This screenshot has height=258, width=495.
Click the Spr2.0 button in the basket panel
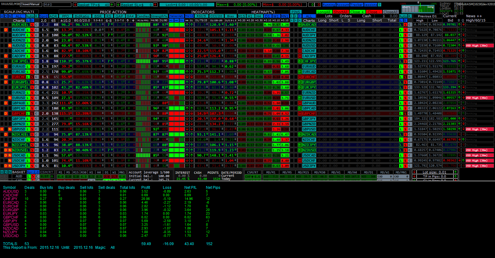[x=33, y=172]
